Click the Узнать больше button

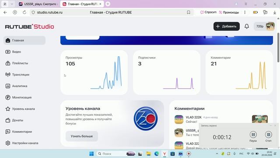coord(82,136)
